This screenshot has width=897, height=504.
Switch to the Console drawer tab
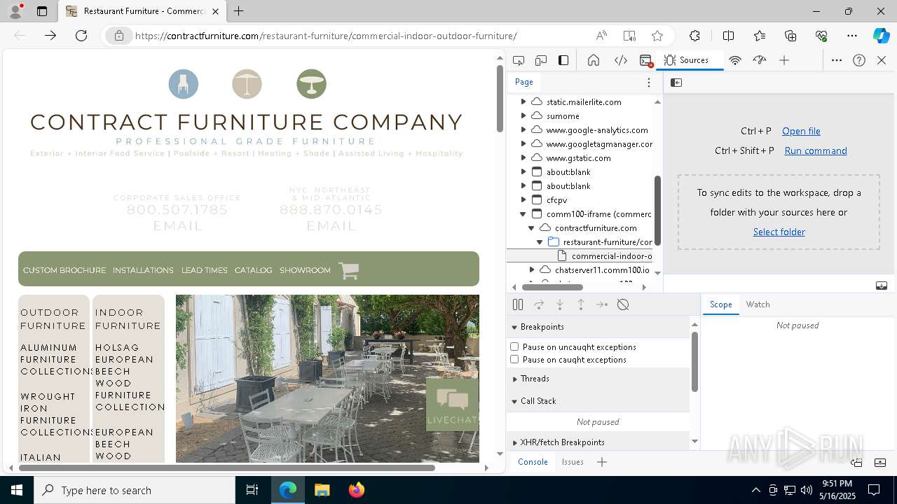click(x=533, y=462)
